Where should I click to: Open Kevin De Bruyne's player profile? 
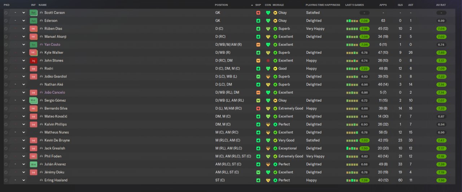[57, 140]
